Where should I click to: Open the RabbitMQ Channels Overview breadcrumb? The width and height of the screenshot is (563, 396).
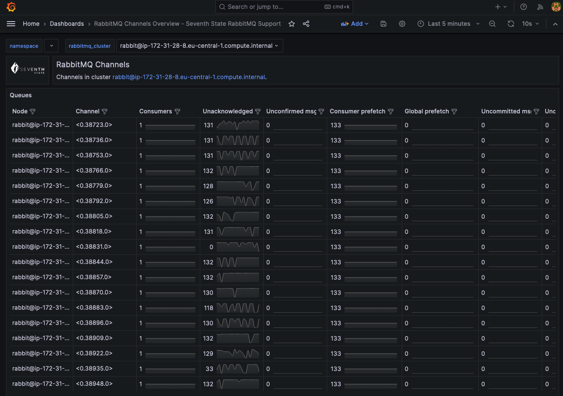click(x=188, y=24)
